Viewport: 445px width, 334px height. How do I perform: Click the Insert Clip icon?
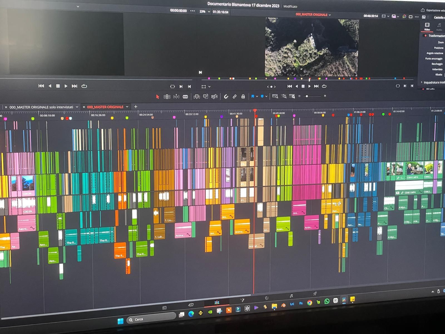[197, 96]
